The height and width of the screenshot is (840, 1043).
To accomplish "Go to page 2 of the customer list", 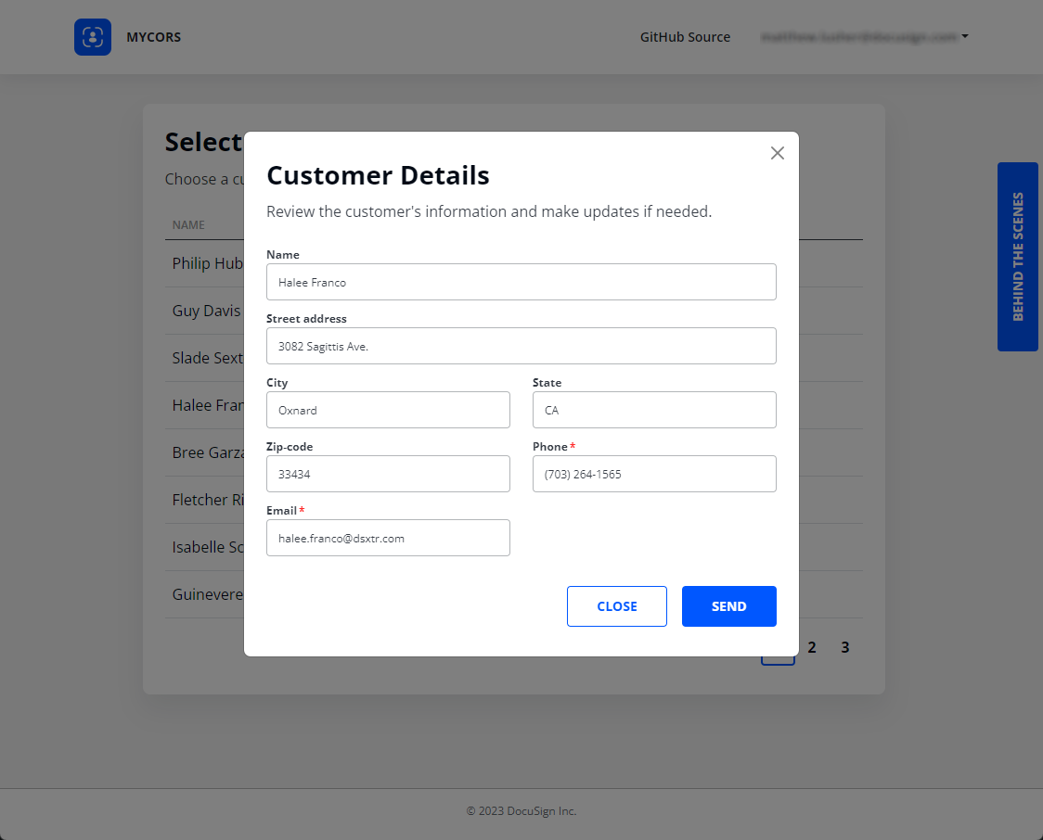I will [812, 647].
